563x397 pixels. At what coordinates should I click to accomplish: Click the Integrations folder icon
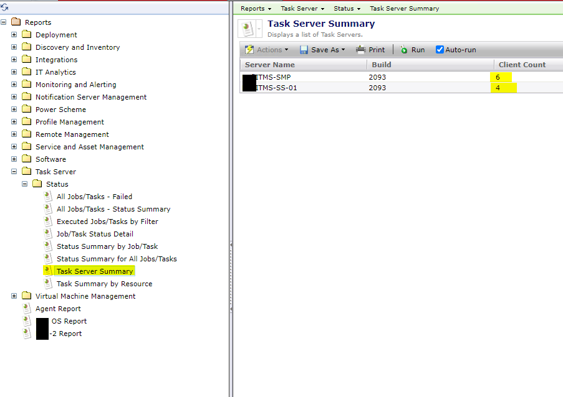(x=26, y=60)
